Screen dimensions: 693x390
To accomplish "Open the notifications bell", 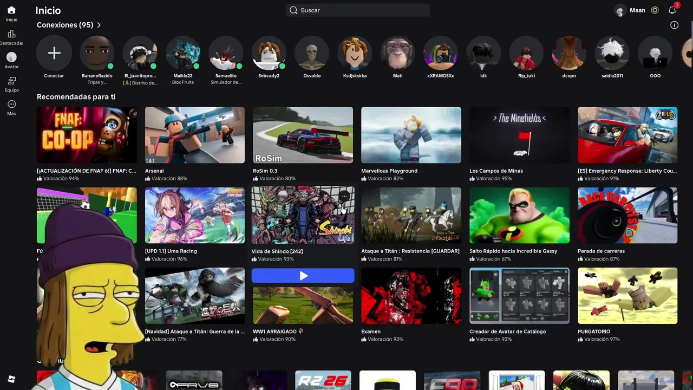I will [672, 10].
